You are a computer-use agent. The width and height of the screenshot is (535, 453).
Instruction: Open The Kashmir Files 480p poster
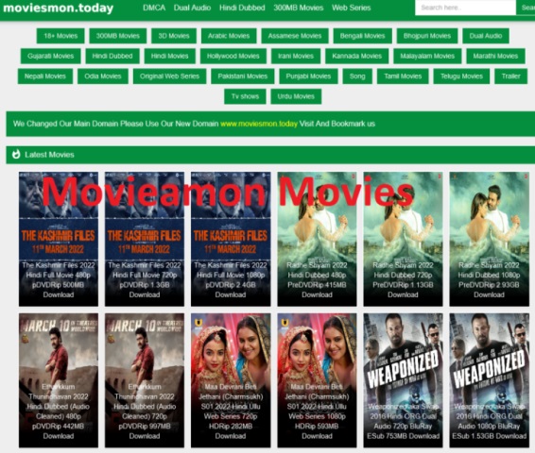point(59,239)
